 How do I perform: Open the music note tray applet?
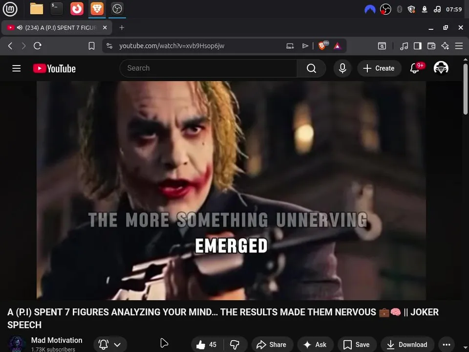coord(437,9)
